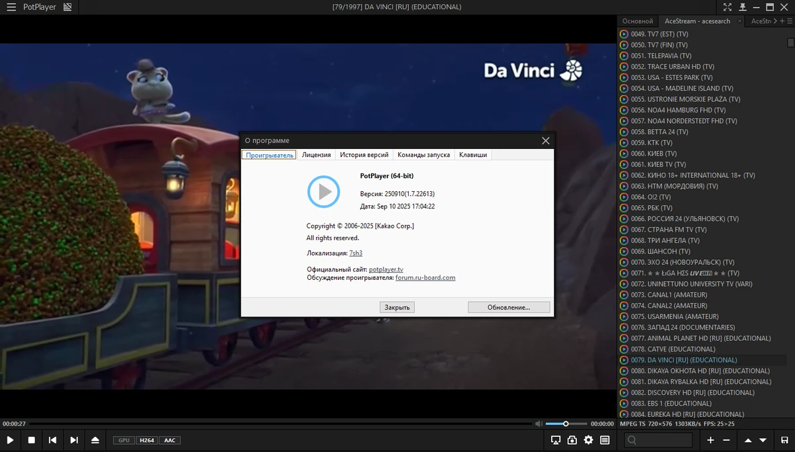Open the potplayer.tv official site link

(x=386, y=269)
